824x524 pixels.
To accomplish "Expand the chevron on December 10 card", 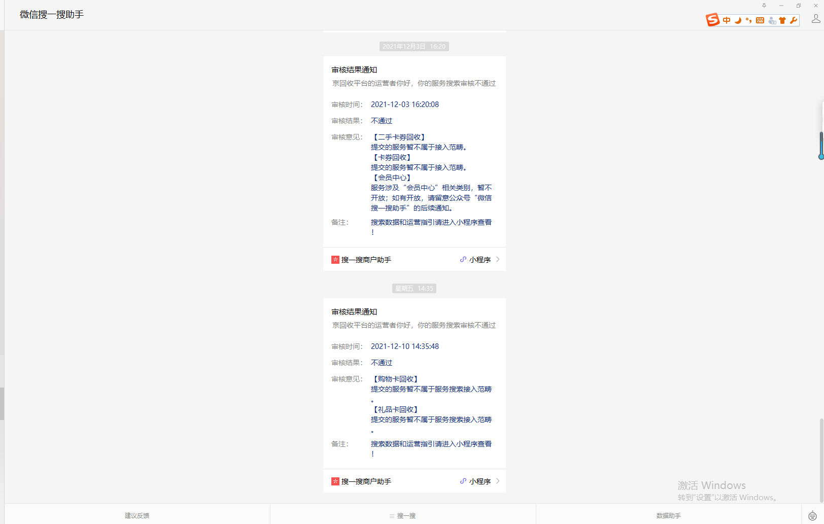I will (x=498, y=481).
